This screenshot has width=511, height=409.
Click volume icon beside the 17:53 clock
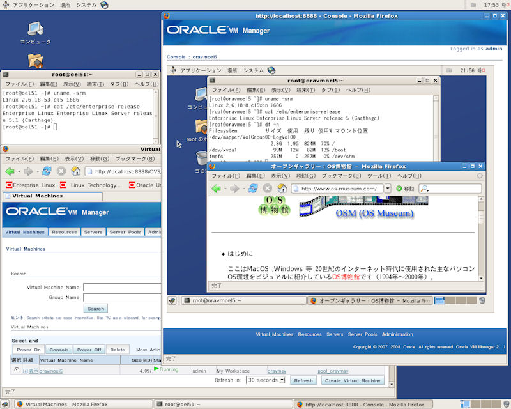pos(505,5)
